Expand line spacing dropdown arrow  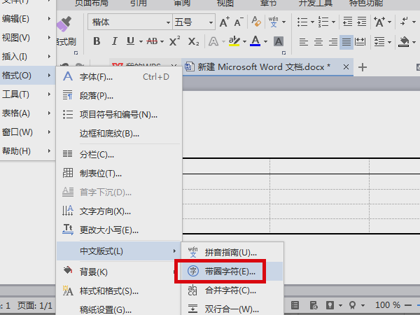[389, 42]
